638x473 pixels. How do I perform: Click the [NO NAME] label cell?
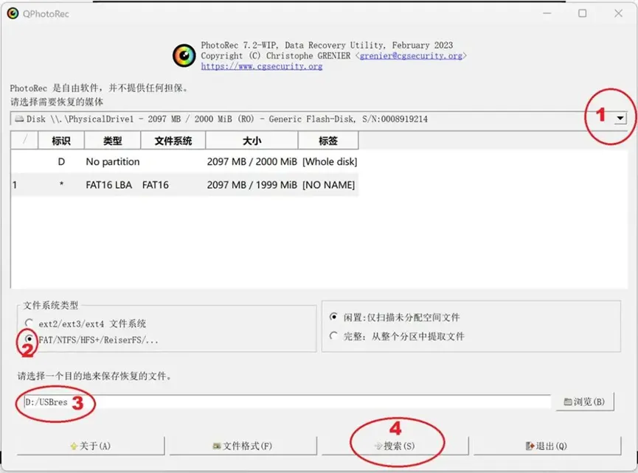[x=328, y=185]
